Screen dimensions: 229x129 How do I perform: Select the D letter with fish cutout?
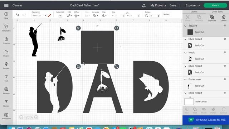point(151,87)
